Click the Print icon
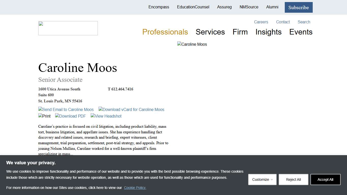 point(44,116)
